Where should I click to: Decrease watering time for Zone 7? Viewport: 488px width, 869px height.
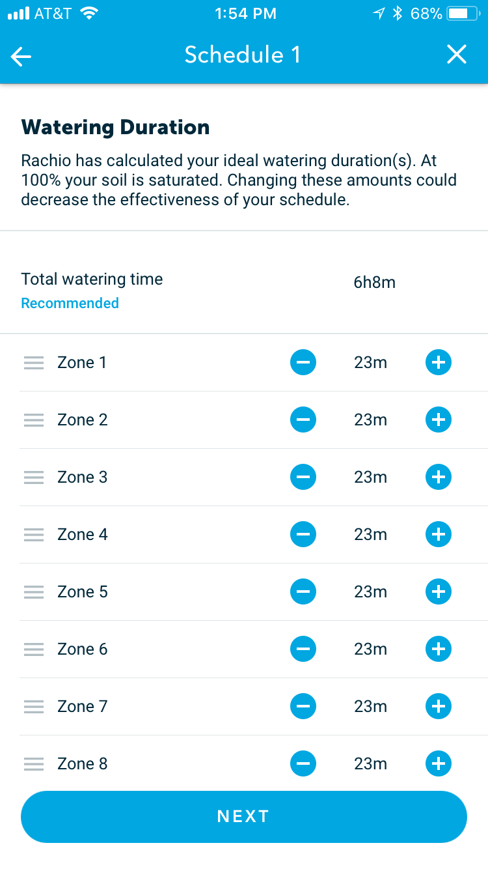coord(303,706)
